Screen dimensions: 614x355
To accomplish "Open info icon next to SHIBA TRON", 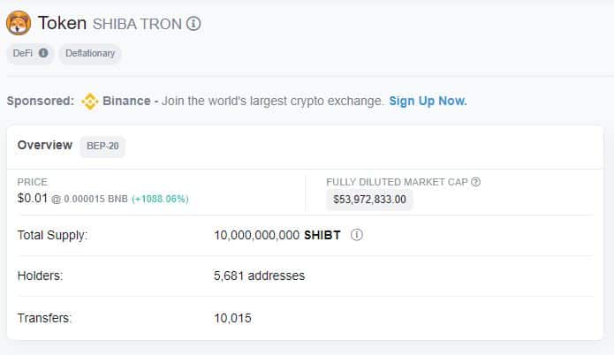I will 193,24.
